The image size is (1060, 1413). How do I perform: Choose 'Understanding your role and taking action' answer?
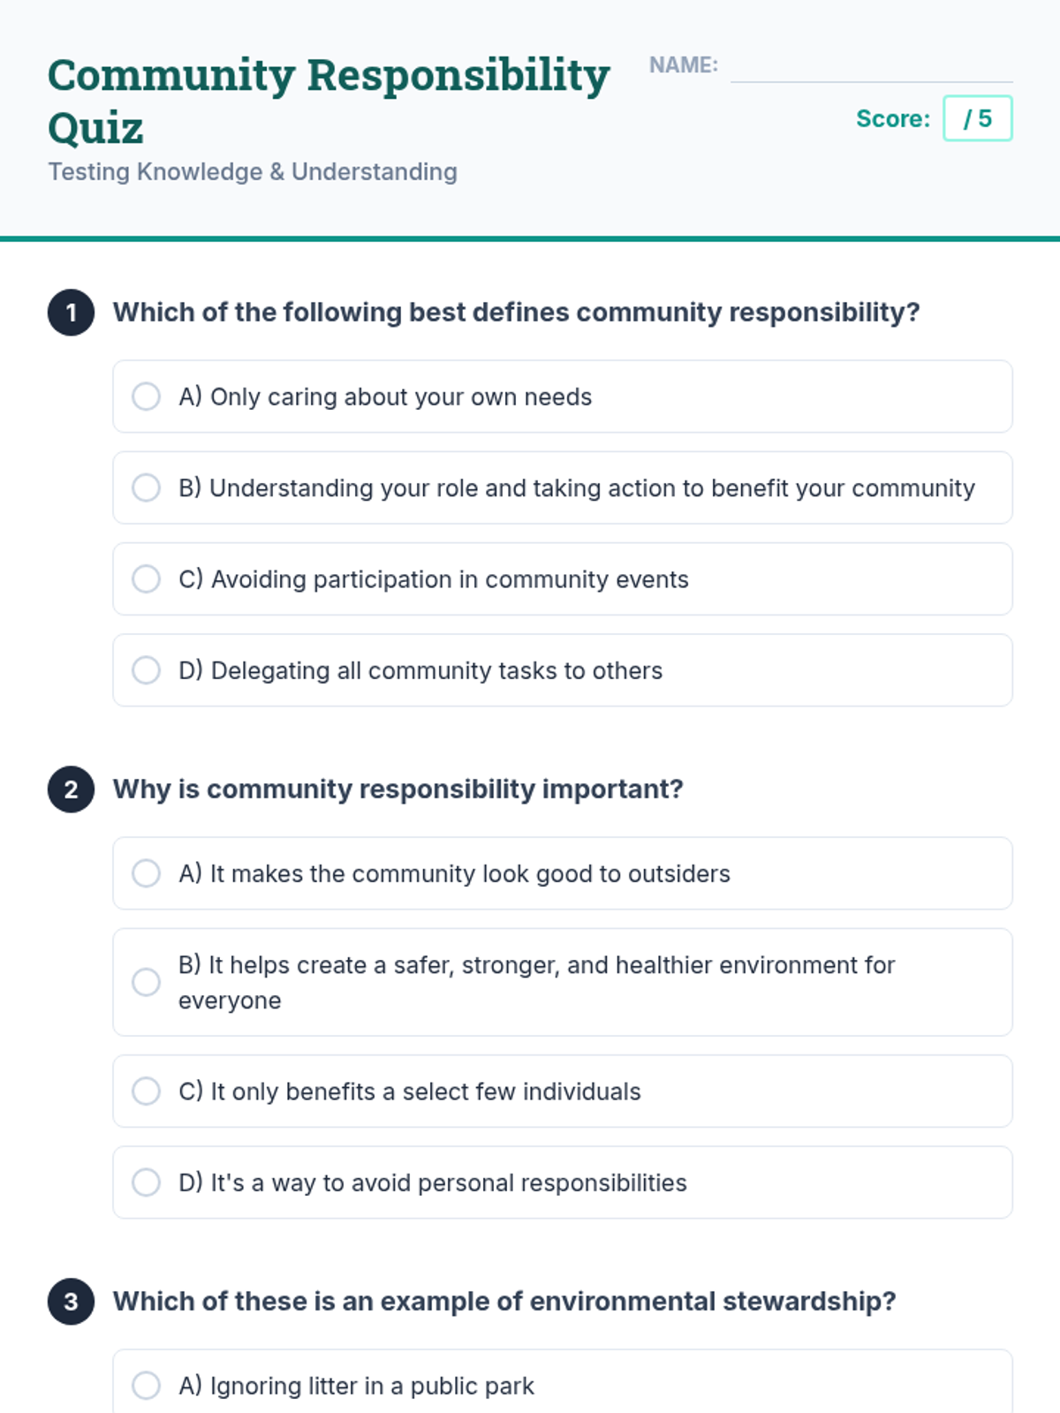(147, 487)
